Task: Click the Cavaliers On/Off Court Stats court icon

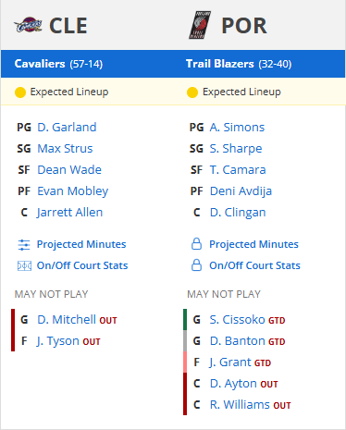Action: pos(24,265)
